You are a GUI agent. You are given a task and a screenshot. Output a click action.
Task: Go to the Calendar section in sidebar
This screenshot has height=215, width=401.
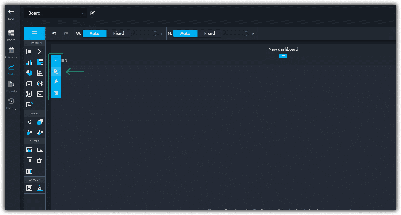click(11, 53)
